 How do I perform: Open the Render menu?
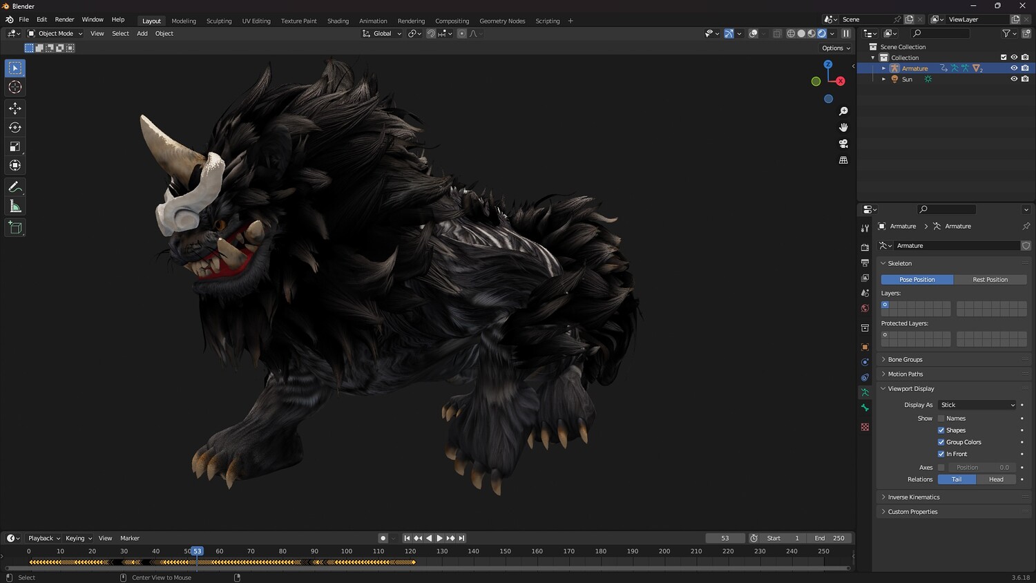coord(64,19)
